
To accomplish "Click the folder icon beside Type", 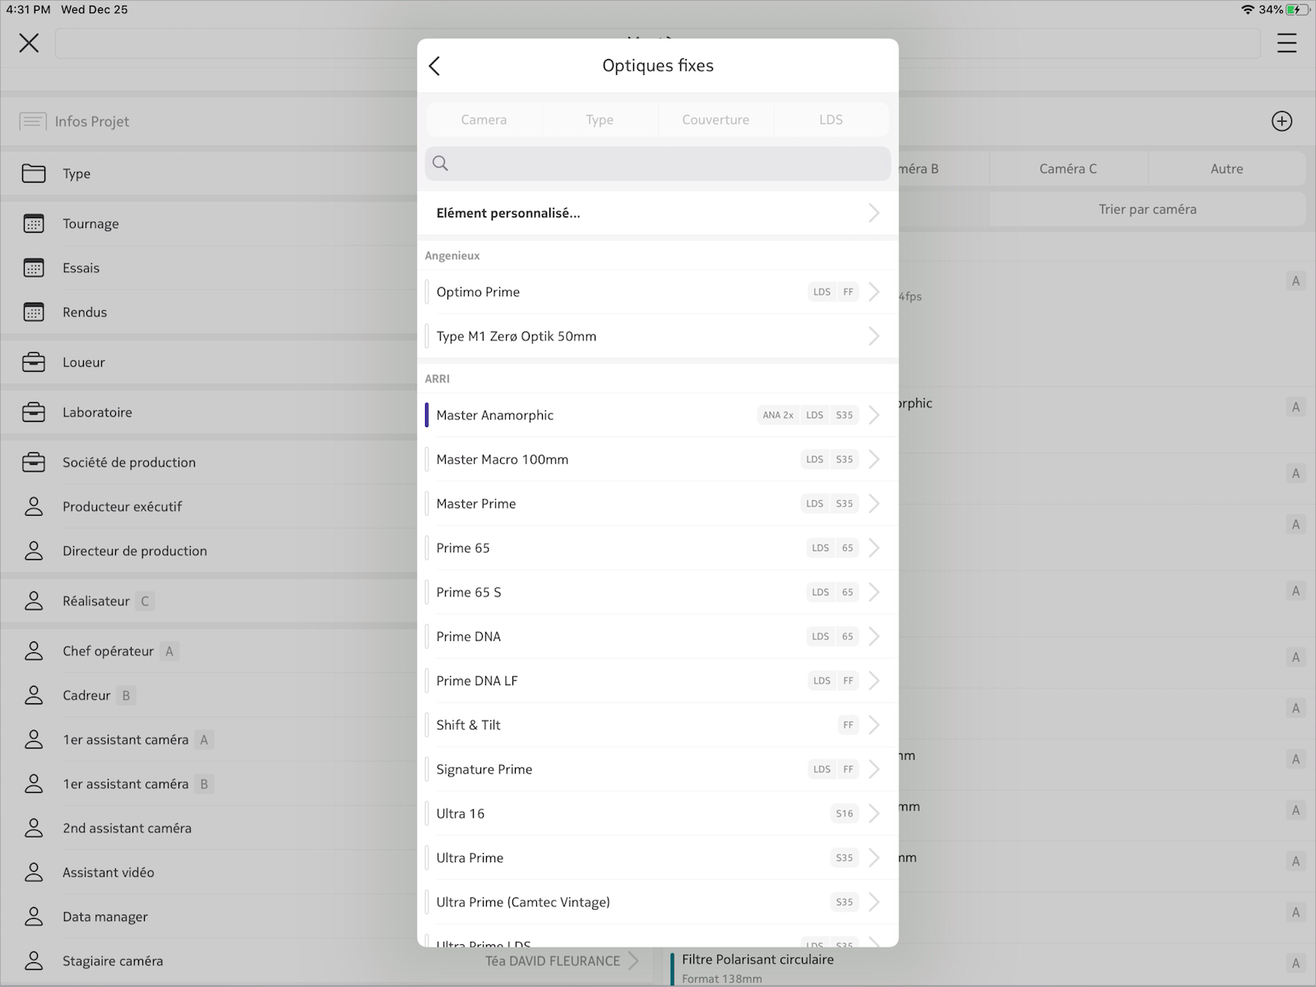I will [x=34, y=174].
